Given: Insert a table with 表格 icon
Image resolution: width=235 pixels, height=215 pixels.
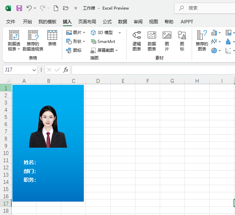Looking at the screenshot, I should pos(52,38).
